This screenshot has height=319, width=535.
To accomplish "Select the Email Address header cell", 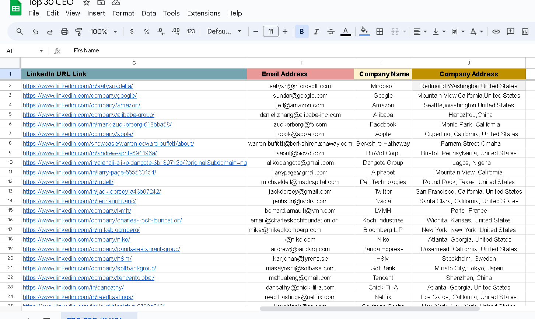I will 300,74.
